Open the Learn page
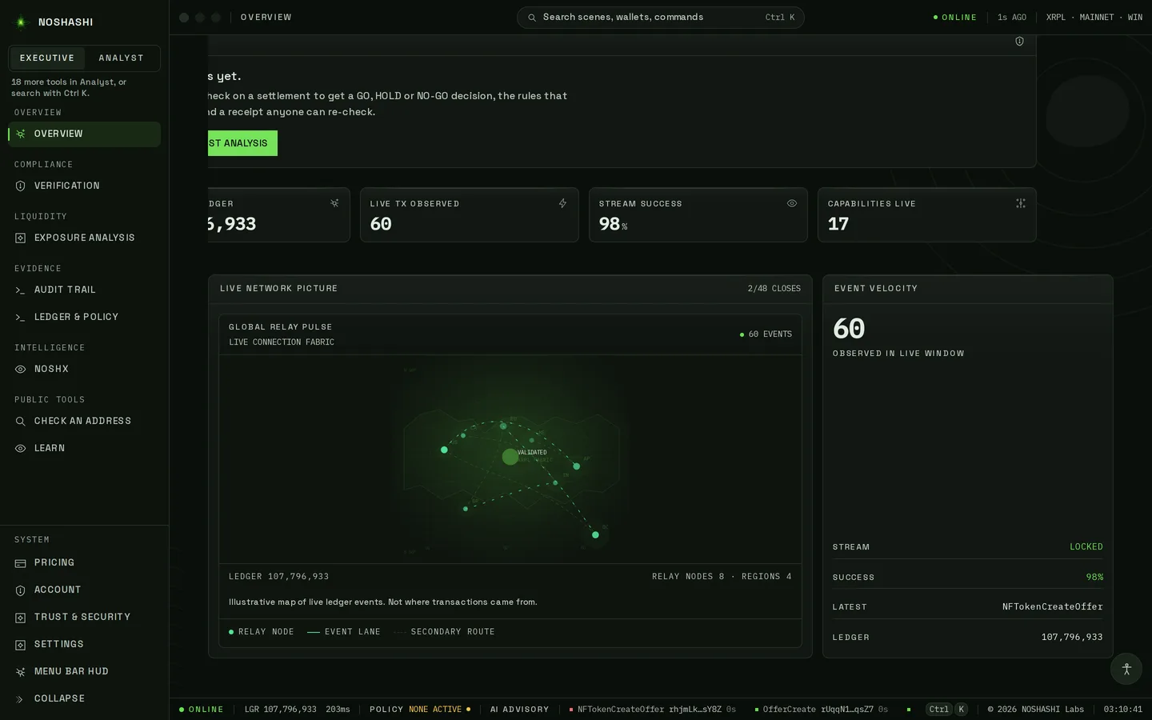 [x=84, y=449]
